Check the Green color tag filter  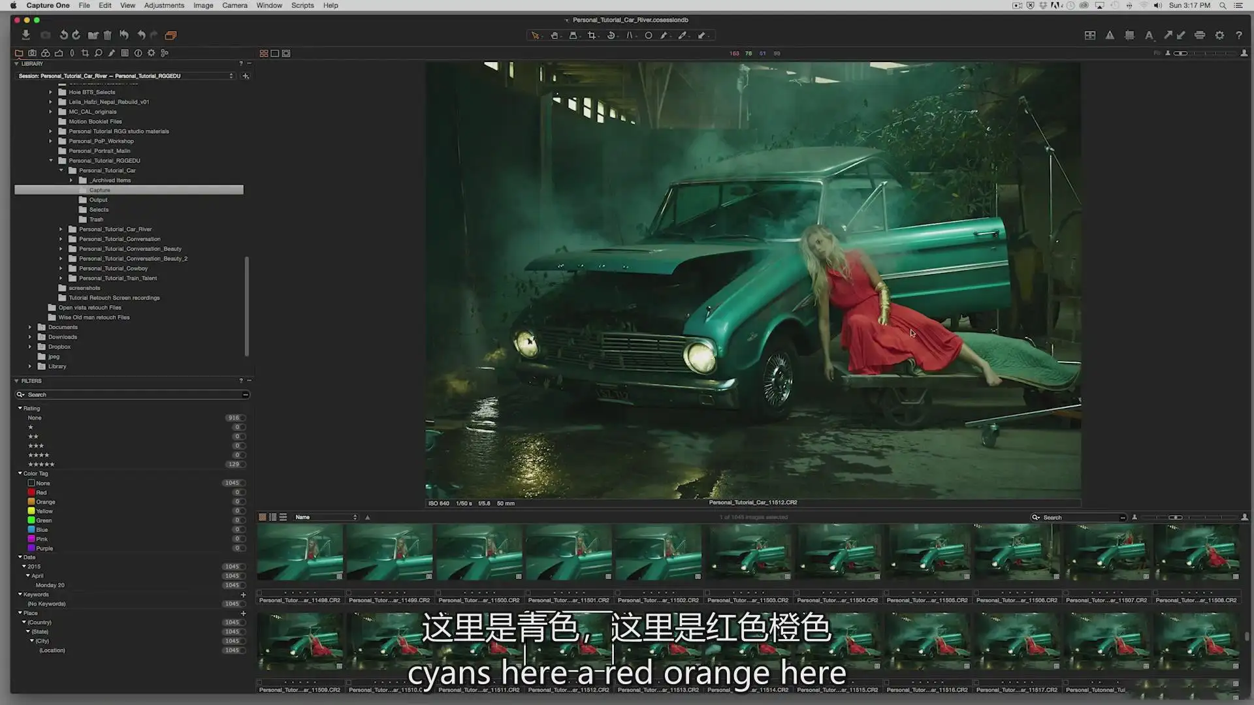[31, 520]
